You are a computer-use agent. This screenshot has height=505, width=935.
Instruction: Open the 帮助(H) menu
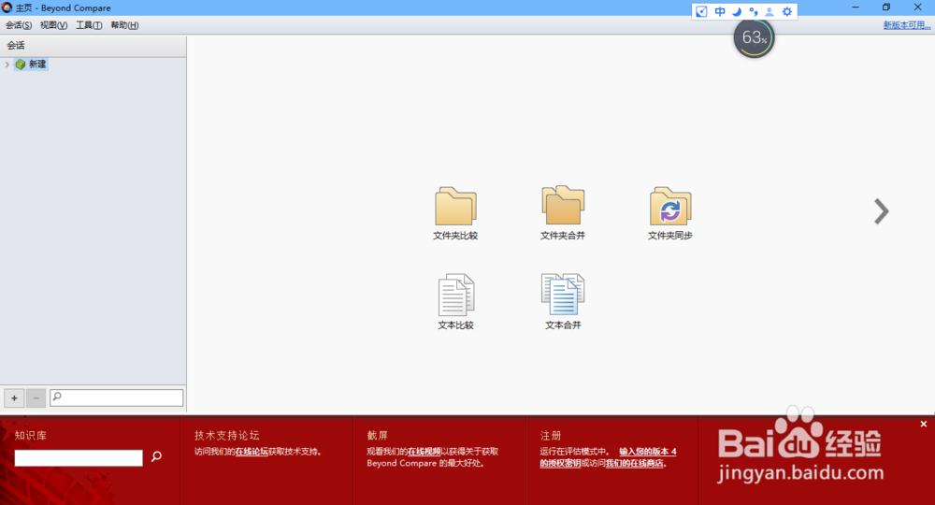point(124,25)
